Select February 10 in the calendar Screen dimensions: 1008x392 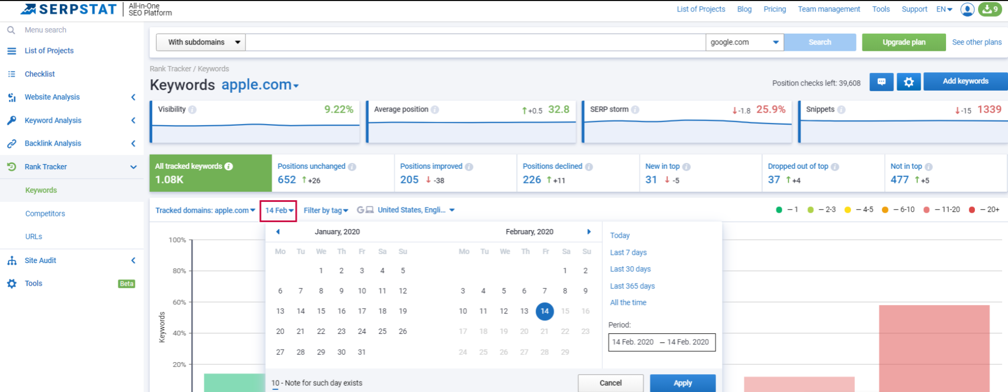click(x=463, y=311)
